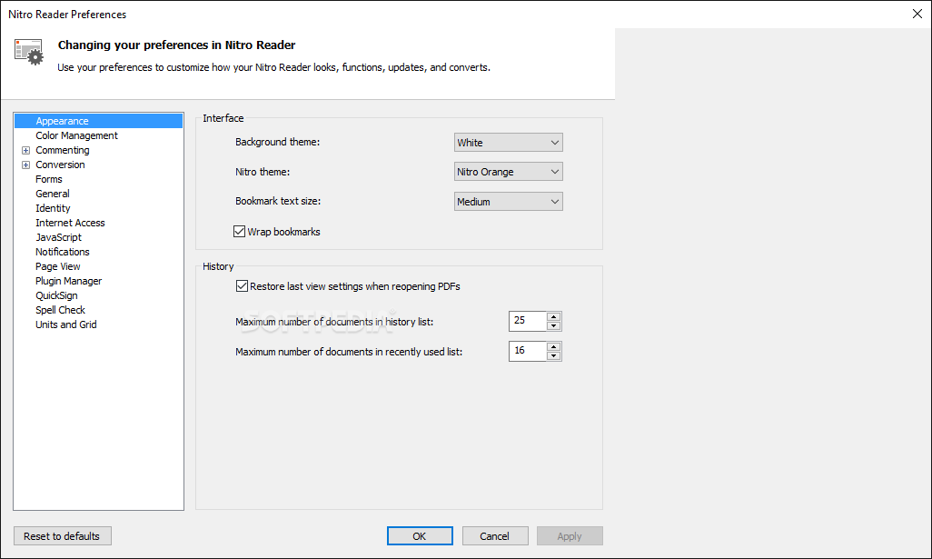932x559 pixels.
Task: Confirm preferences with OK
Action: point(420,535)
